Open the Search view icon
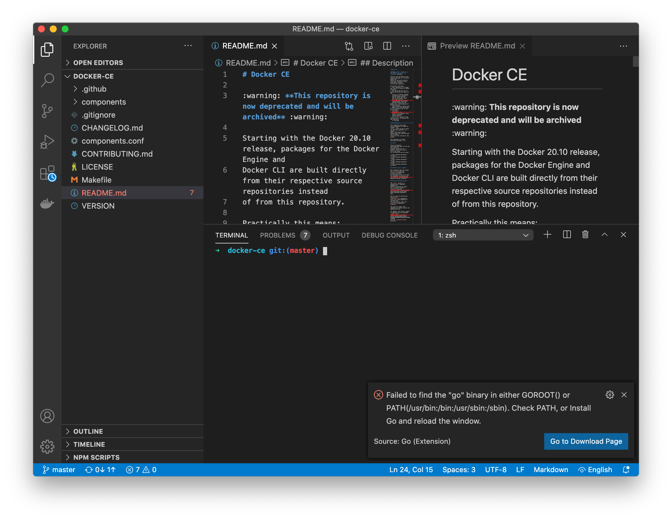Viewport: 672px width, 520px height. click(x=47, y=80)
